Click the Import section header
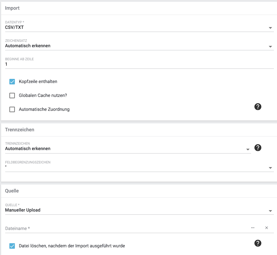 point(12,8)
